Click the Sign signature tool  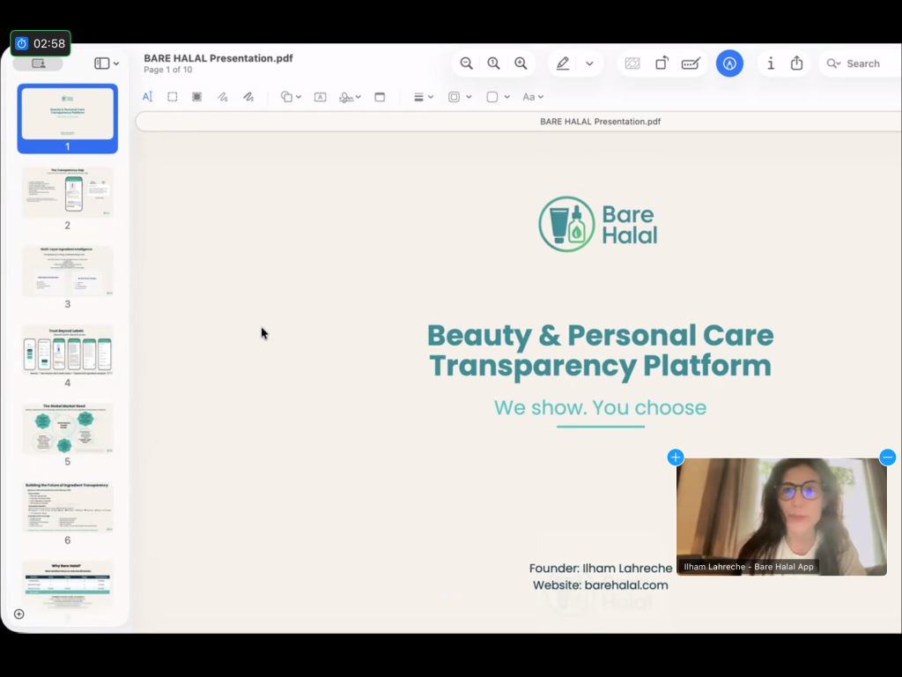click(345, 97)
